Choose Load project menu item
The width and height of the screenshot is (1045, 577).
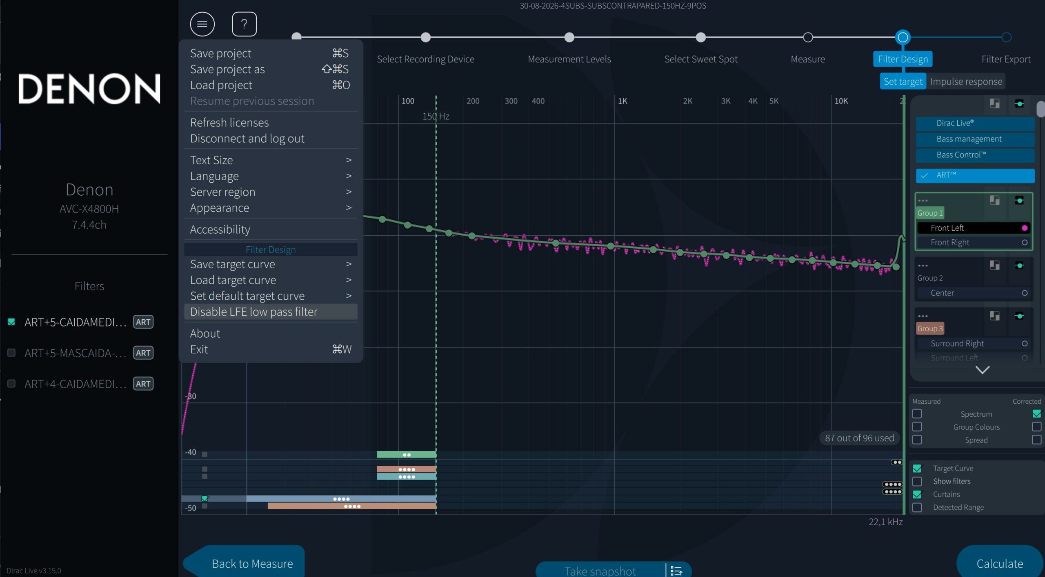point(271,85)
